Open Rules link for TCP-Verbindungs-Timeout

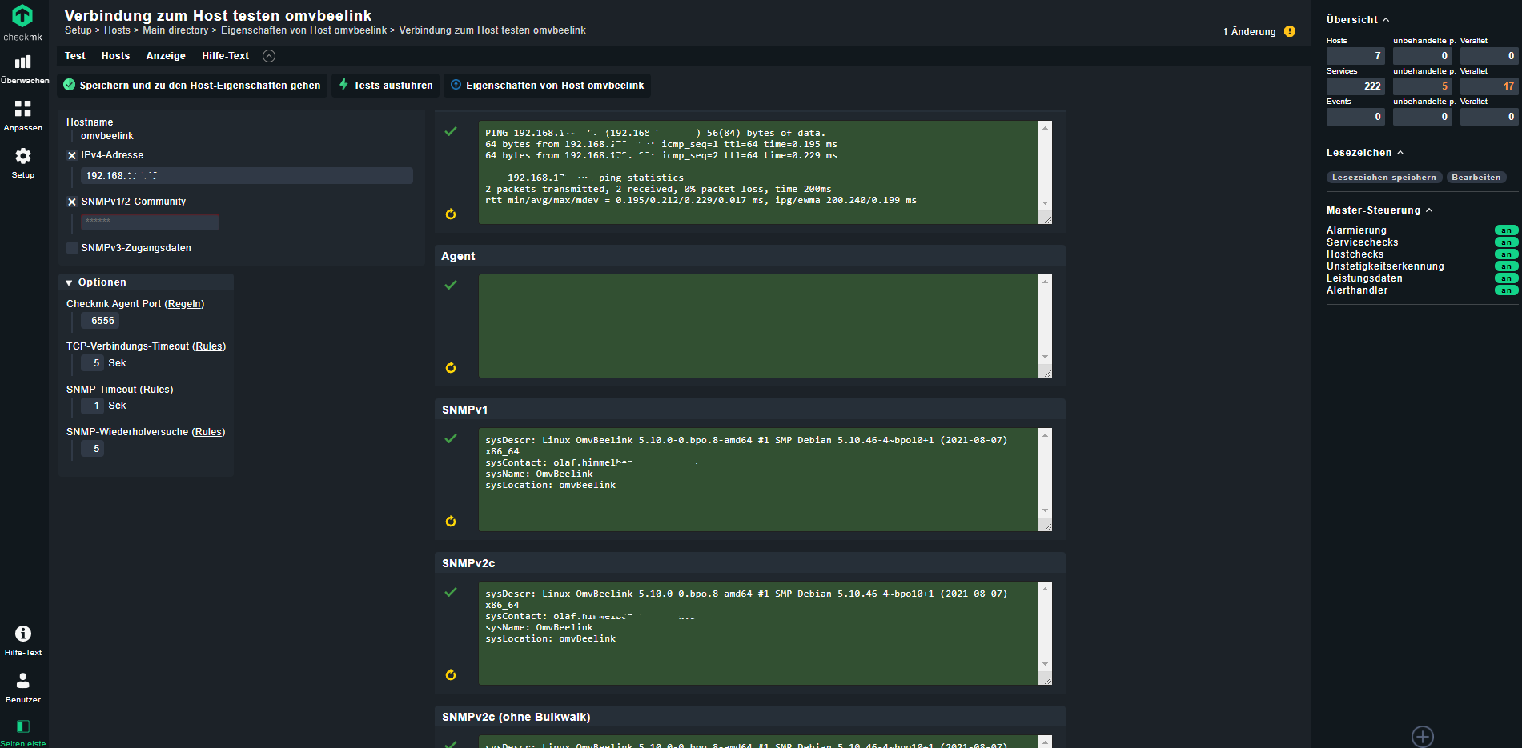209,346
